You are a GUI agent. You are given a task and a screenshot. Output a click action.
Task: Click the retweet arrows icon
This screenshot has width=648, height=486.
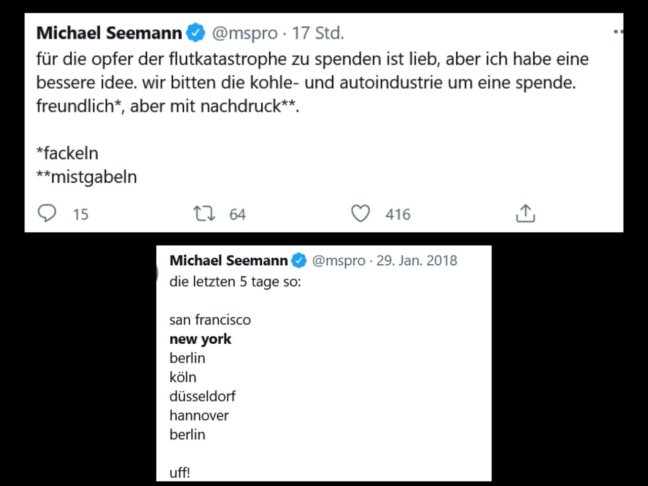pos(204,214)
